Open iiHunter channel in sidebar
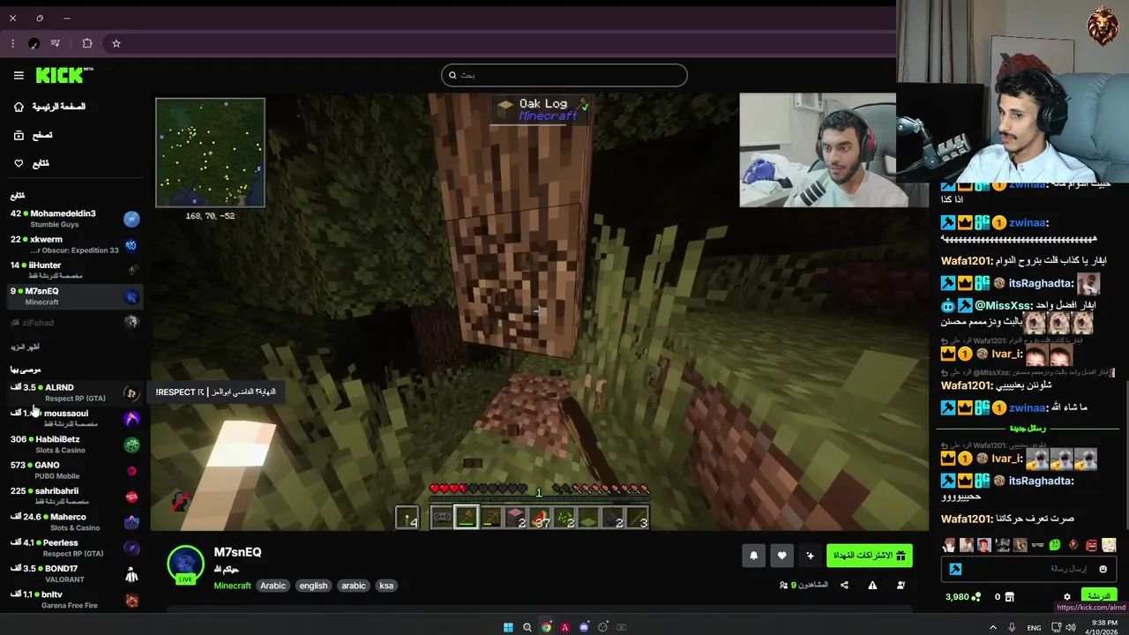The width and height of the screenshot is (1129, 635). coord(75,270)
